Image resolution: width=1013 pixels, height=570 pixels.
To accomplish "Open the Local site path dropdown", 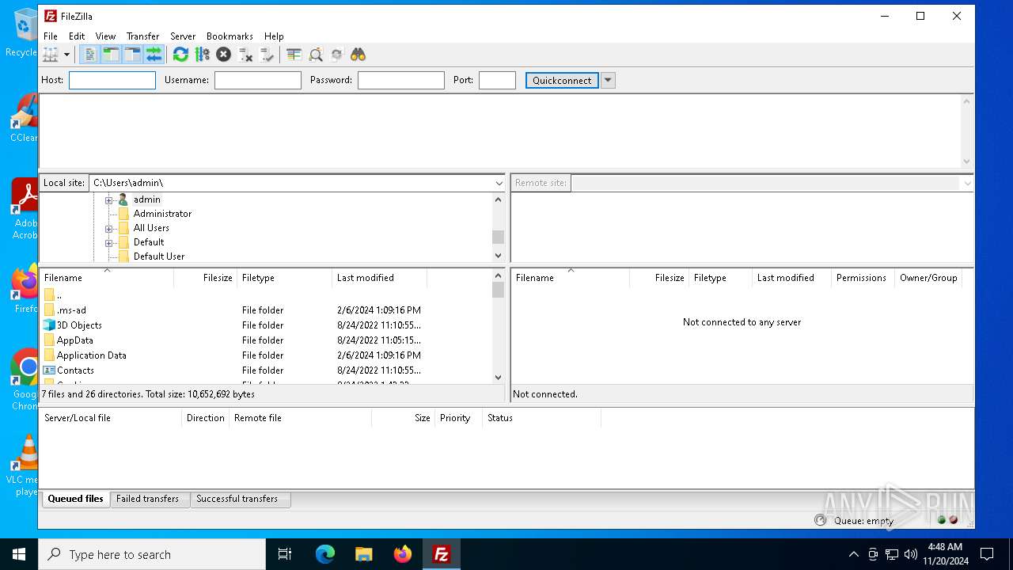I will tap(499, 183).
